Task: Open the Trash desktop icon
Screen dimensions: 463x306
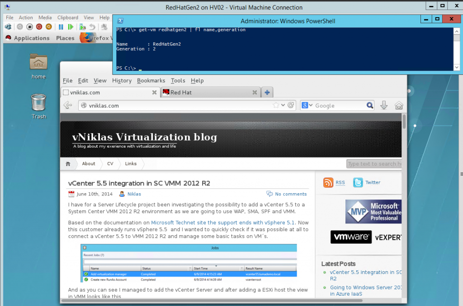Action: point(39,106)
